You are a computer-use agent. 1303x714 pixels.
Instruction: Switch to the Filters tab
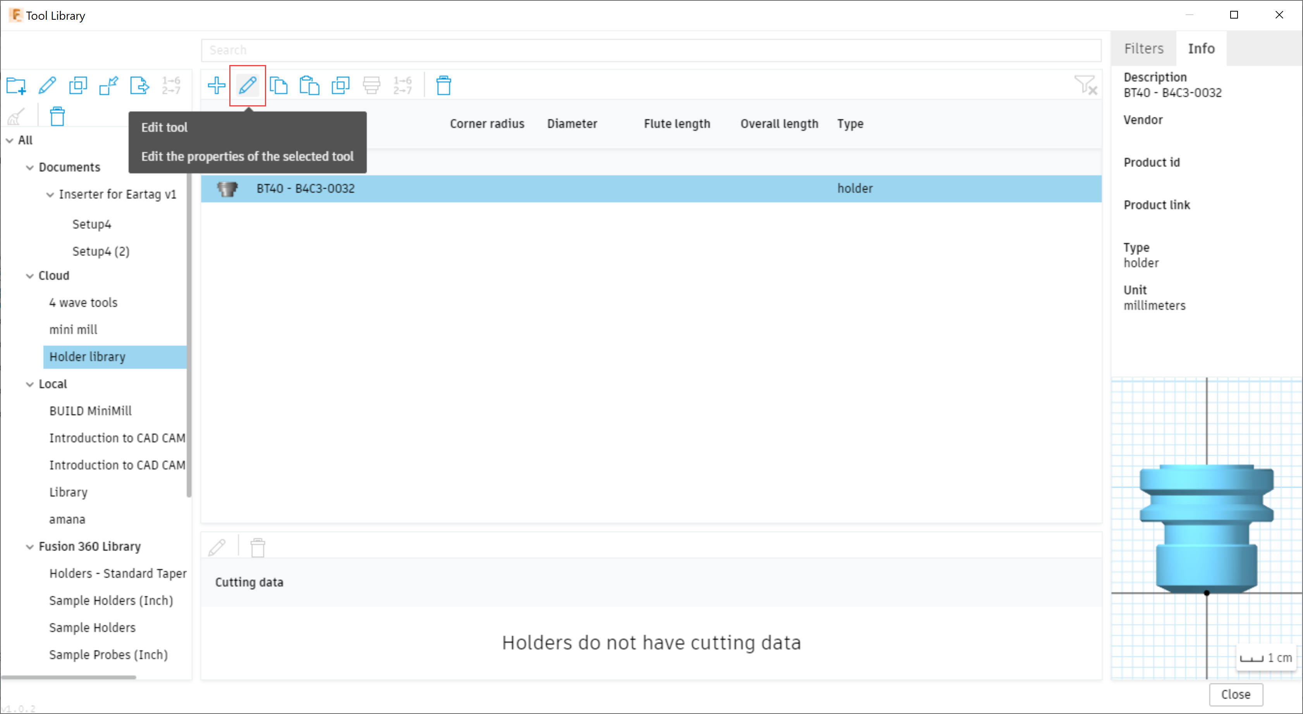1144,48
